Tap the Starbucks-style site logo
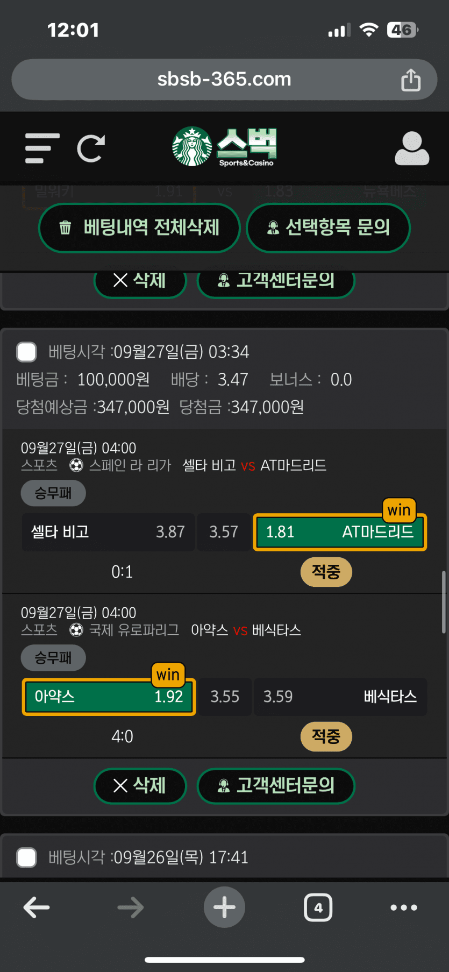The width and height of the screenshot is (449, 972). point(224,147)
